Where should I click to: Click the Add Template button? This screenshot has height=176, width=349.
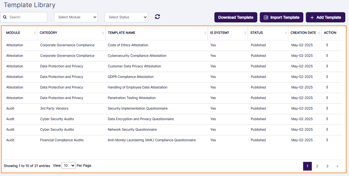coord(325,17)
